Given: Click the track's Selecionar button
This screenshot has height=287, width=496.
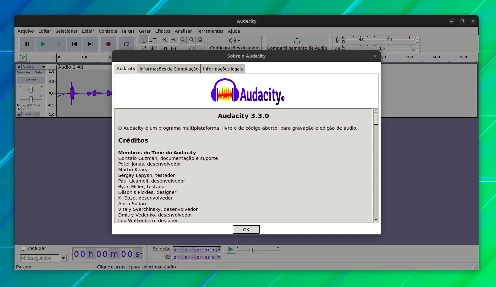Looking at the screenshot, I should tap(31, 114).
